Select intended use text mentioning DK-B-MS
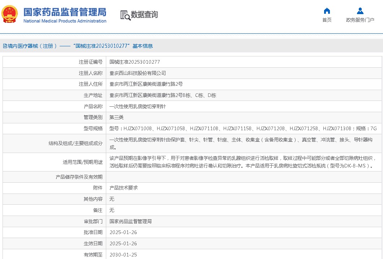Image resolution: width=383 pixels, height=259 pixels. tap(243, 162)
